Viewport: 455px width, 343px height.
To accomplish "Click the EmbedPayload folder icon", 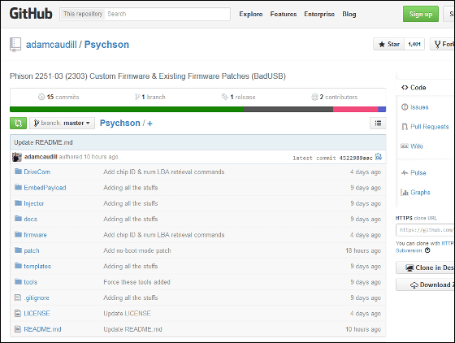I will click(x=18, y=187).
